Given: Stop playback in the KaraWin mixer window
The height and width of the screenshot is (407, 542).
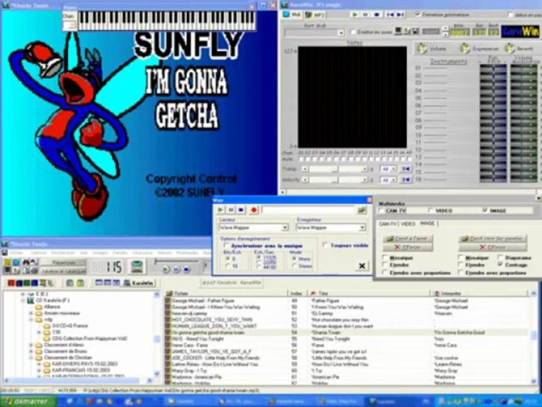Looking at the screenshot, I should click(x=377, y=15).
